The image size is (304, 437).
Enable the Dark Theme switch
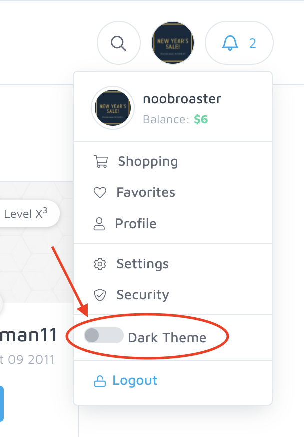click(x=103, y=336)
